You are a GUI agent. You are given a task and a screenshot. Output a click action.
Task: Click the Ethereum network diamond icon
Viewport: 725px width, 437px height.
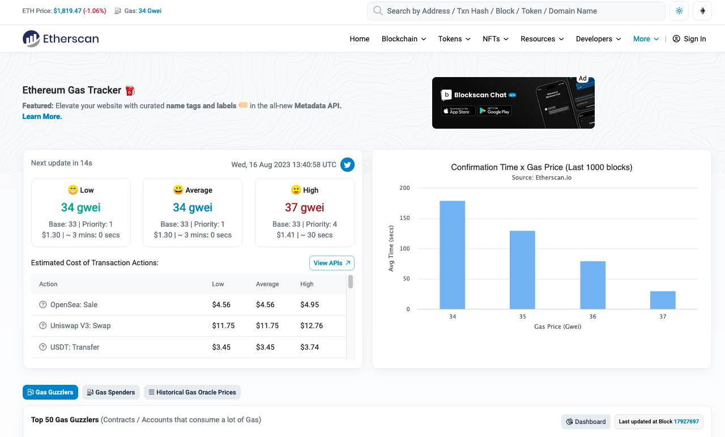(x=702, y=11)
